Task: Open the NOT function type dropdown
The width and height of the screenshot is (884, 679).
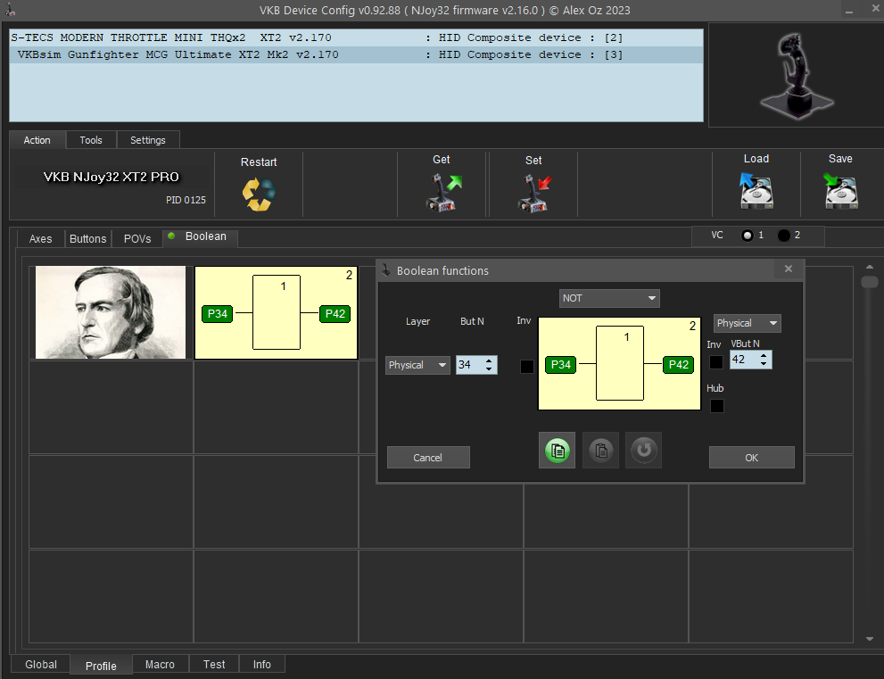Action: click(609, 298)
